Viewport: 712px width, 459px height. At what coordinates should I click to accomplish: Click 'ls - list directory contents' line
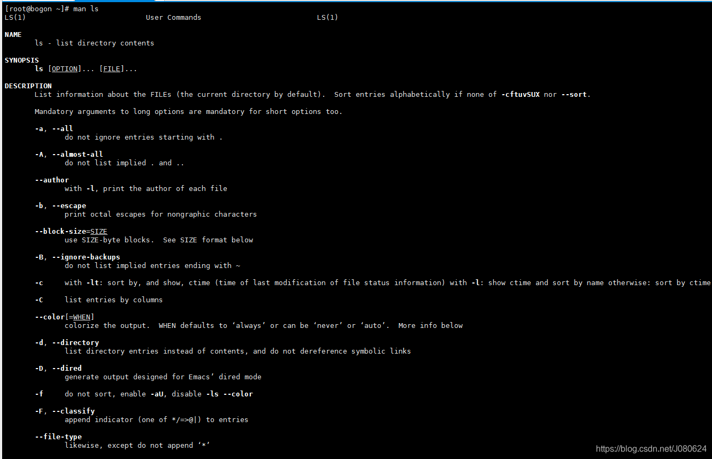(94, 43)
